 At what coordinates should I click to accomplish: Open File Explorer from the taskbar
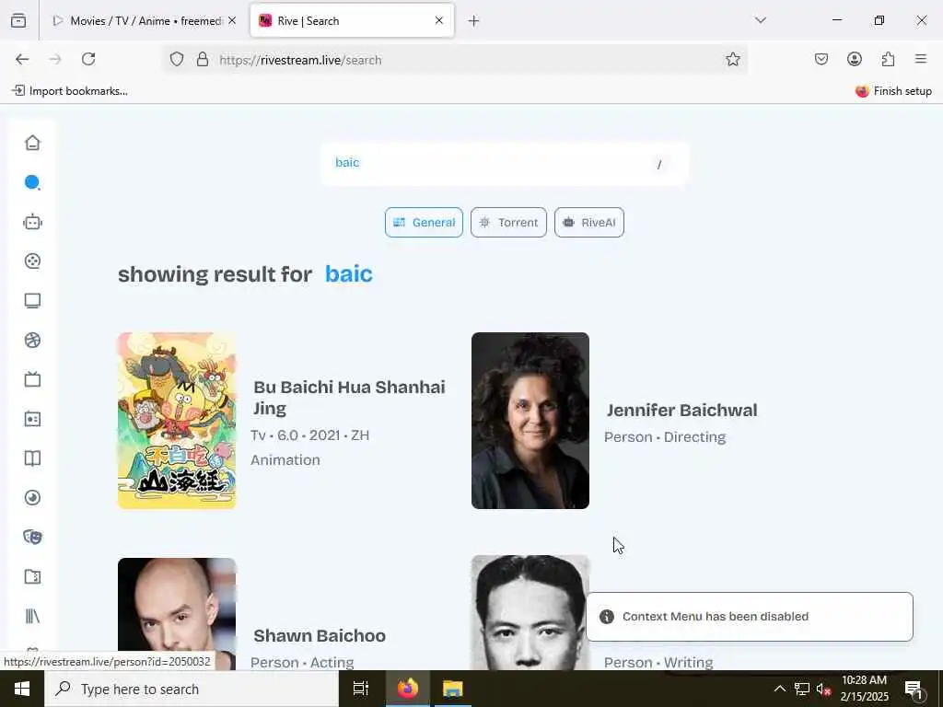tap(453, 689)
